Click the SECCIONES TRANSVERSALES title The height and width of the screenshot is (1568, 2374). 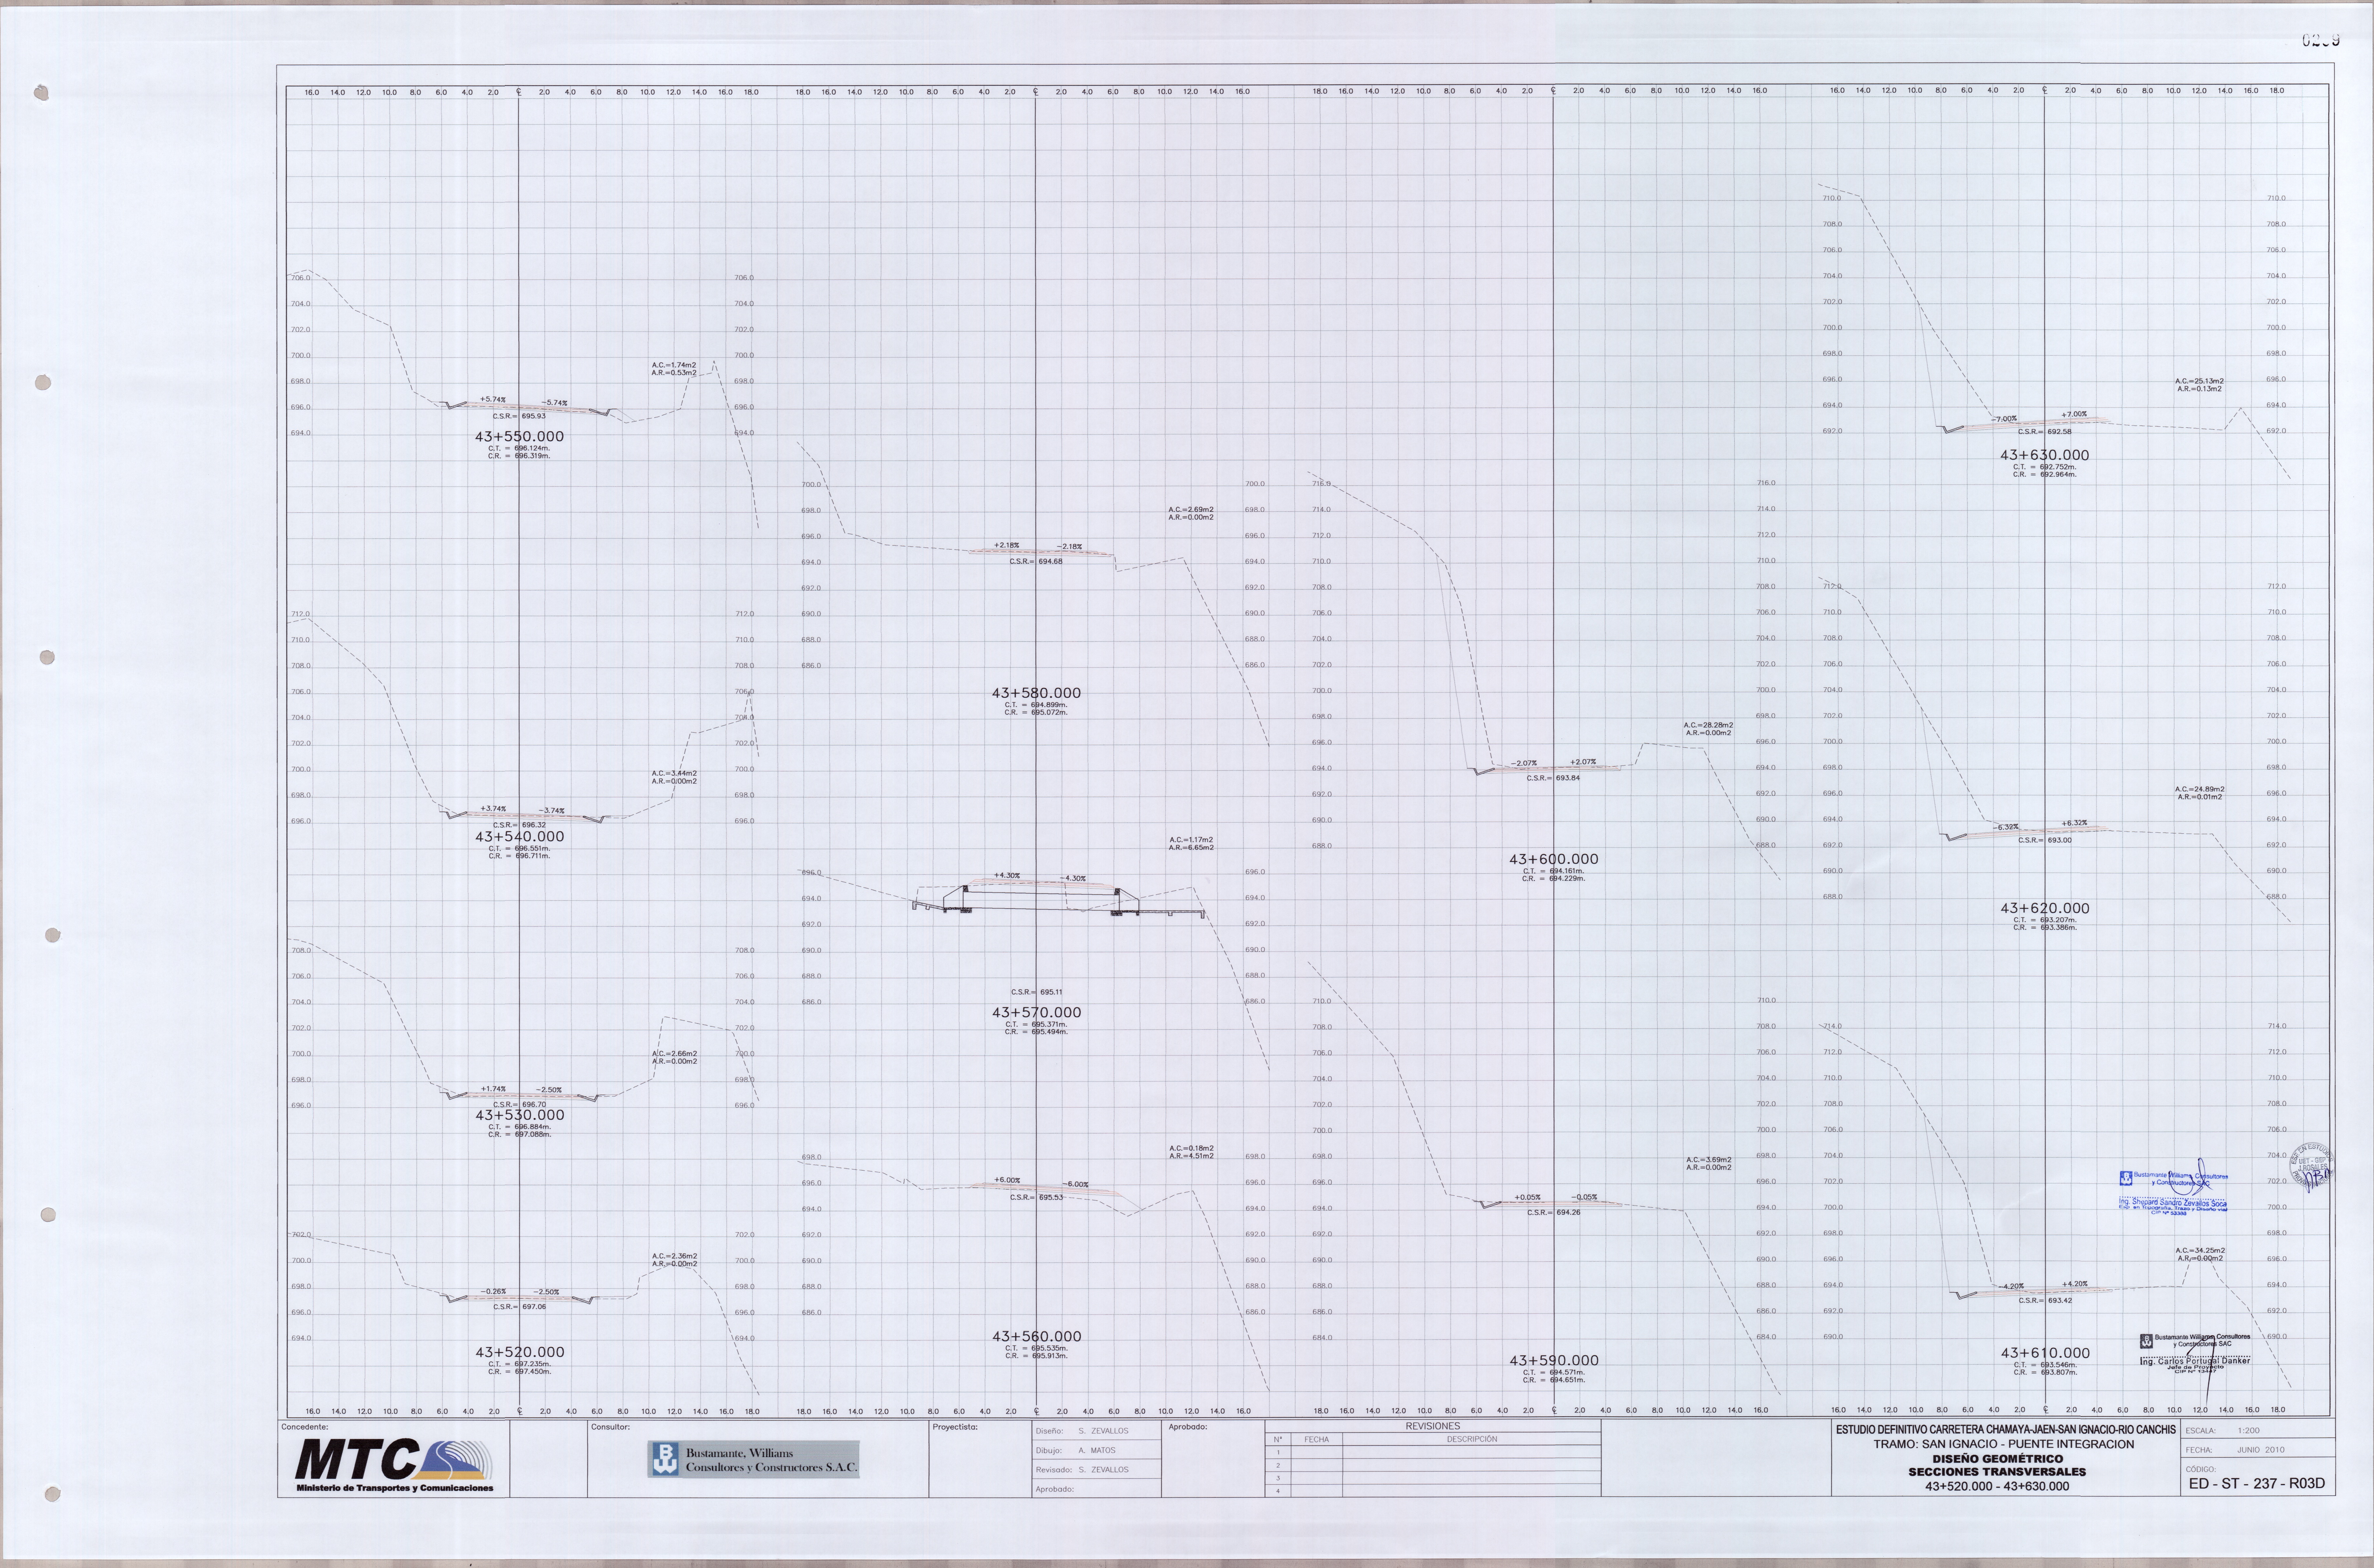coord(1997,1472)
